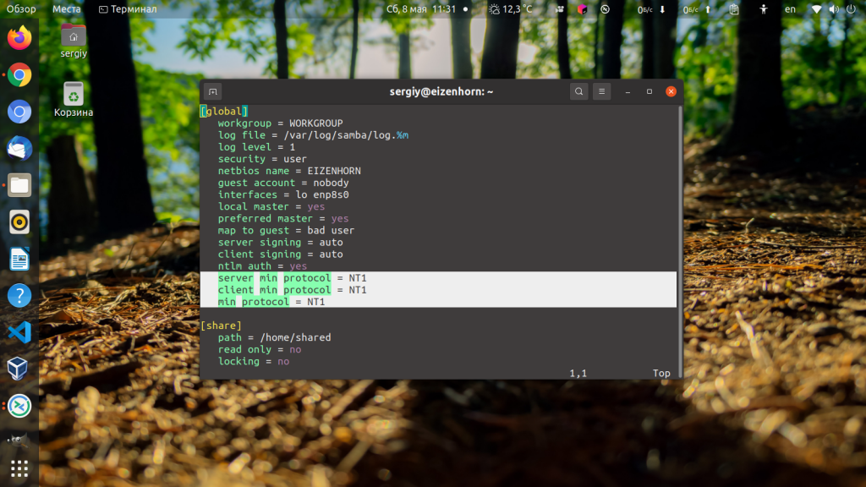Open the Места menu
Screen dimensions: 866x487
pos(67,9)
